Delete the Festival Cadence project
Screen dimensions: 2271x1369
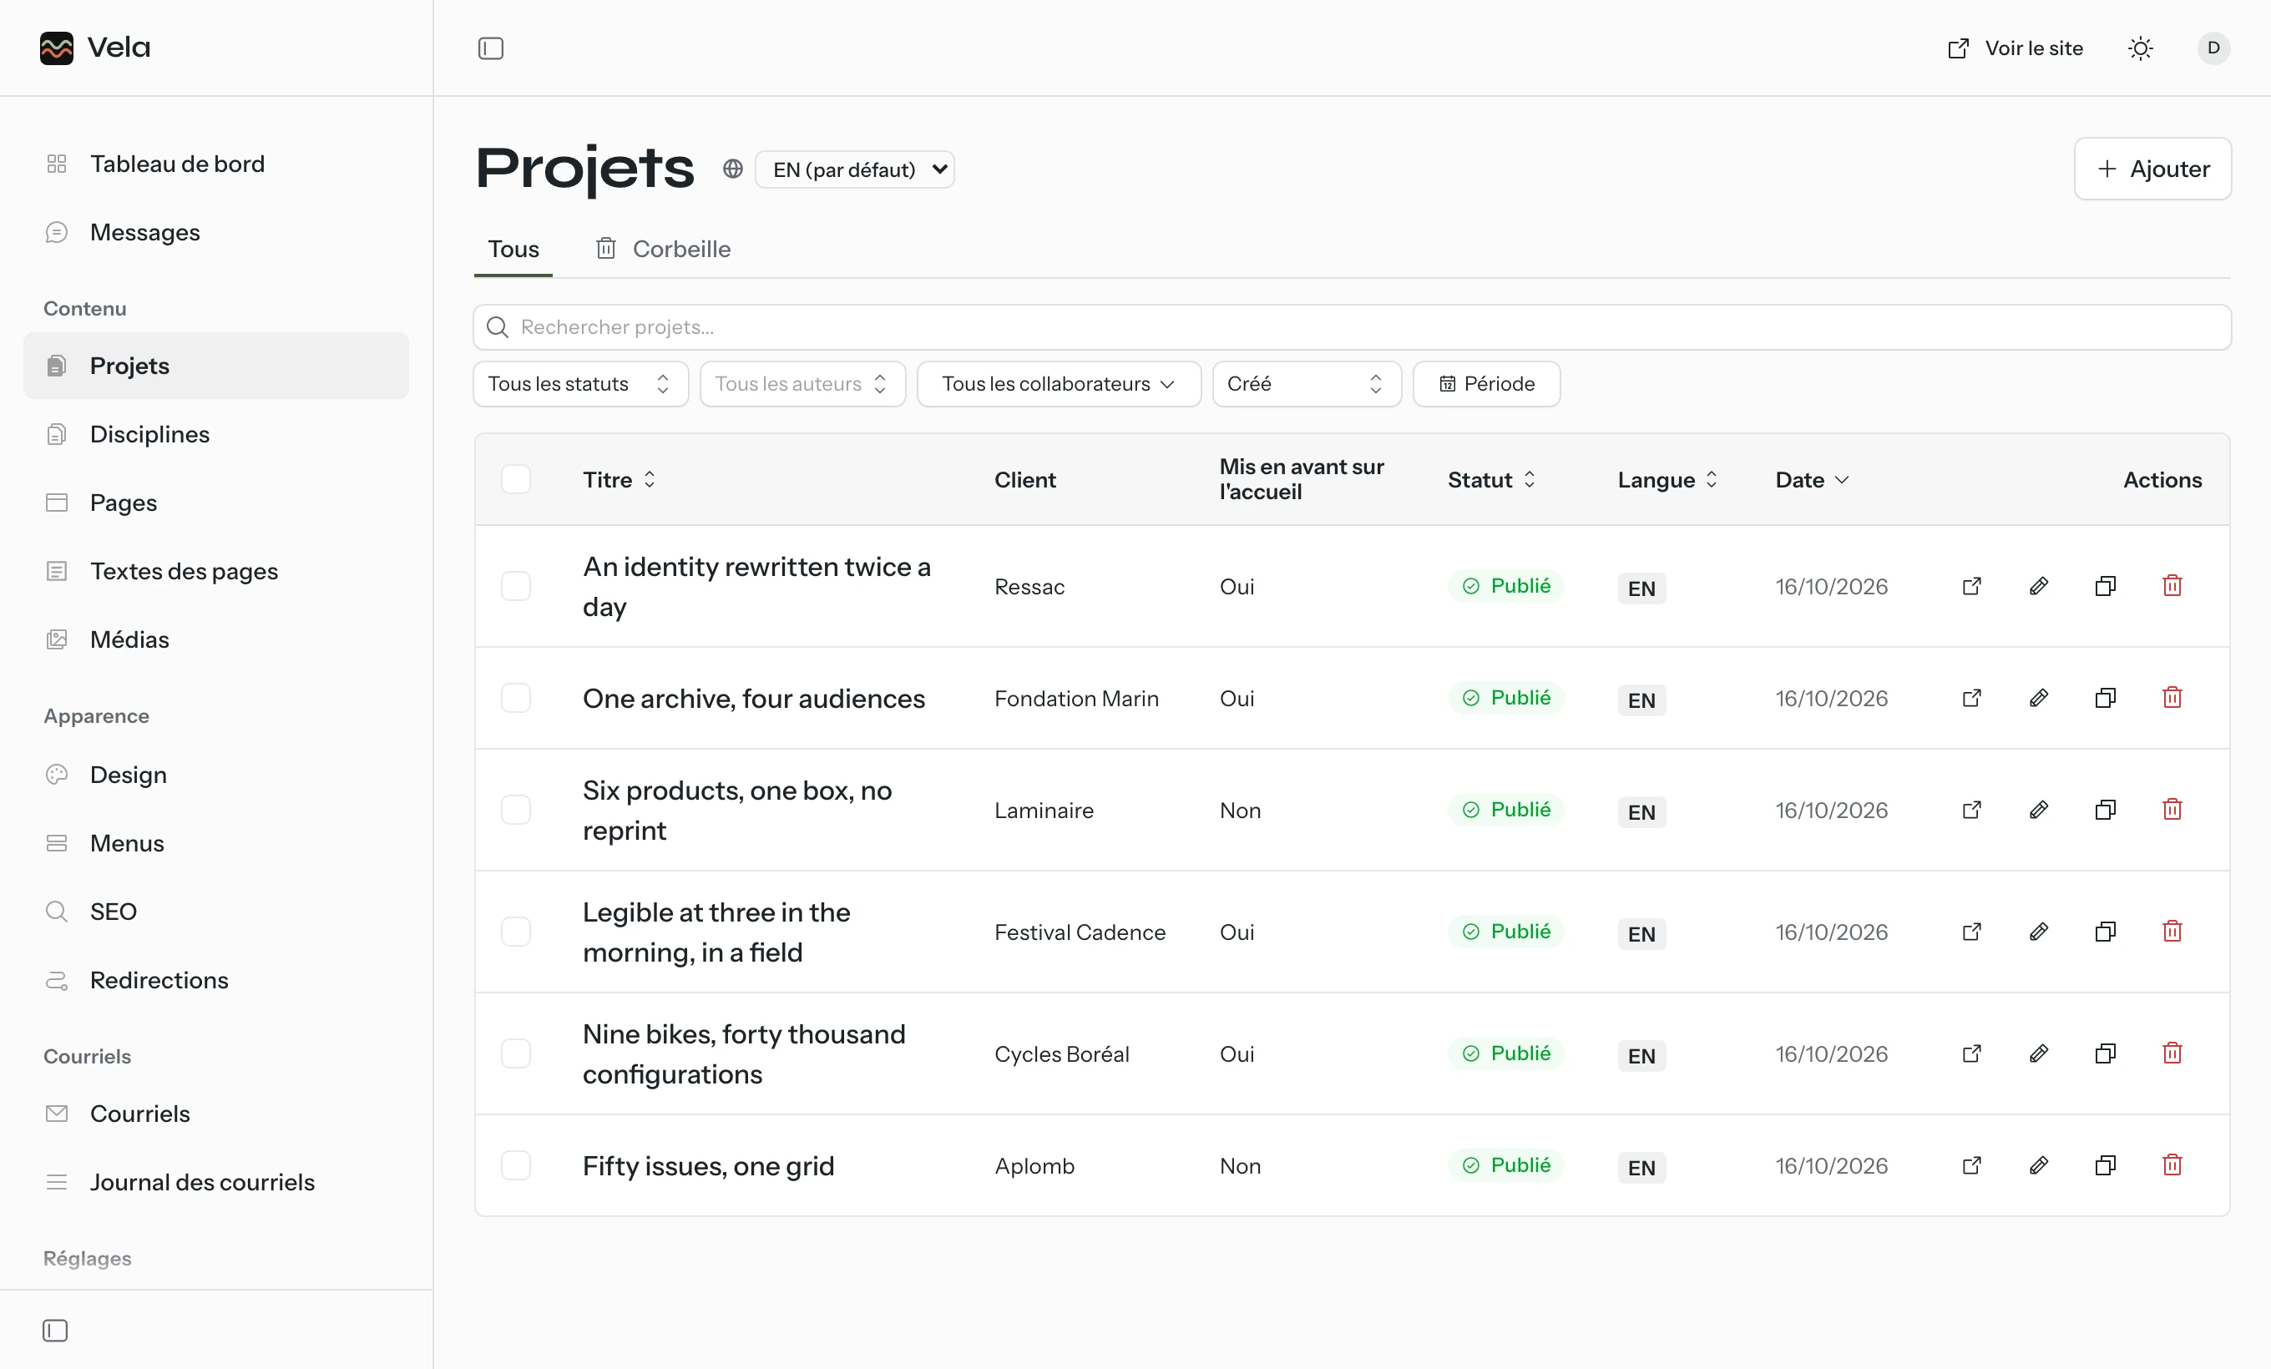coord(2172,932)
